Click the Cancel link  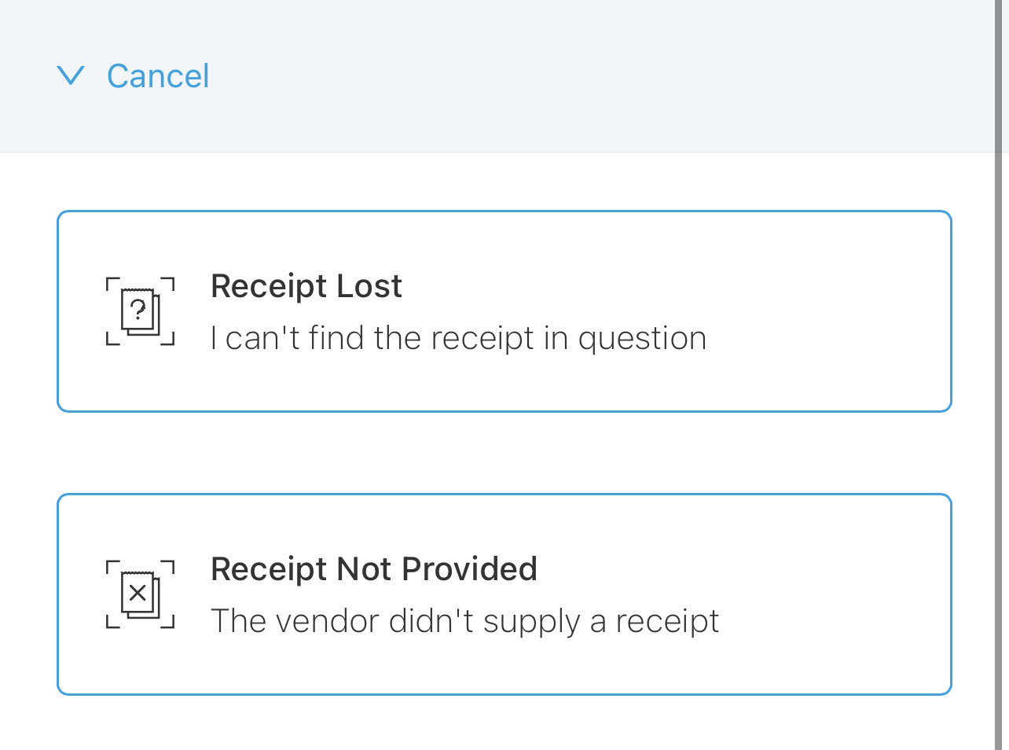coord(157,75)
